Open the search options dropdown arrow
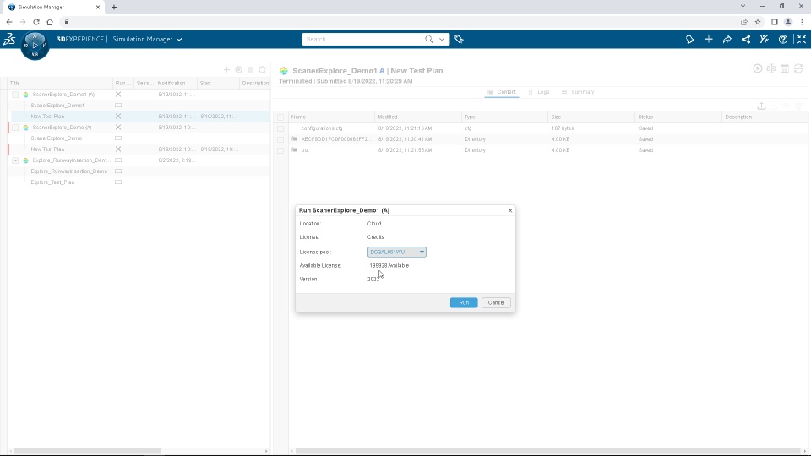 (x=442, y=40)
